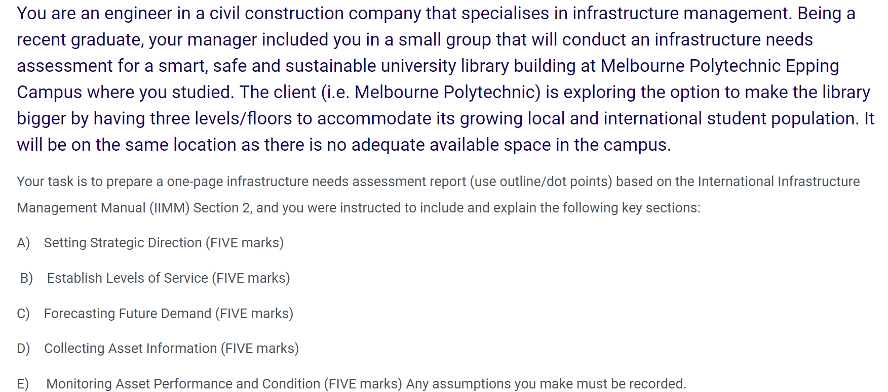The width and height of the screenshot is (888, 392).
Task: Select the "Forecasting Future Demand" item
Action: 127,314
